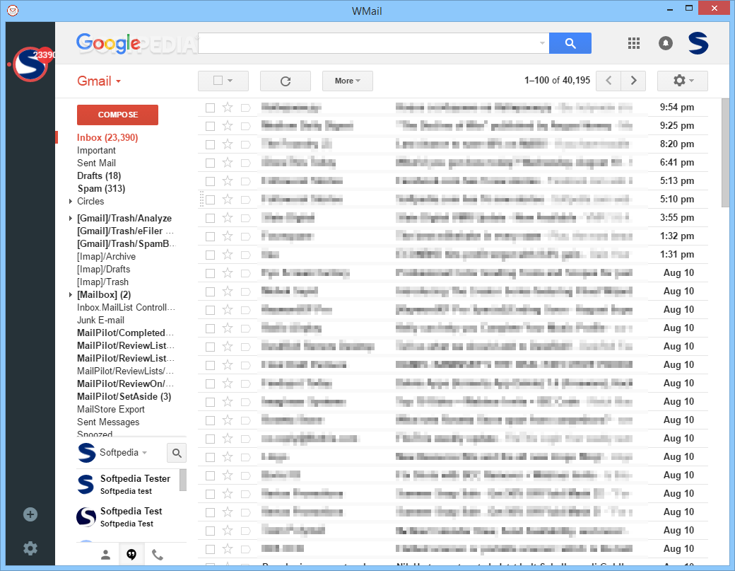Star the 5:13 pm message
Image resolution: width=735 pixels, height=571 pixels.
coord(228,180)
